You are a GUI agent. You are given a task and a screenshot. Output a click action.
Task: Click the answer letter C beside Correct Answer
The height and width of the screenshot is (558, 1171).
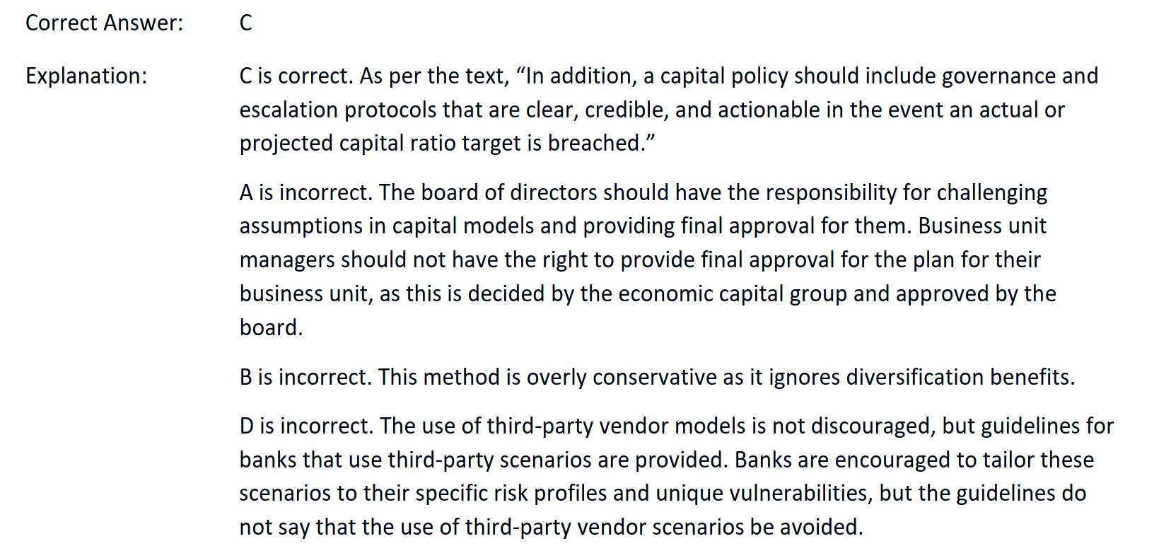click(245, 23)
